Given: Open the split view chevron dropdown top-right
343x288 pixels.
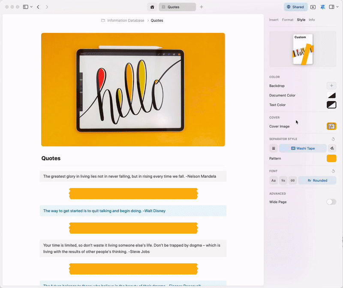Looking at the screenshot, I should [x=337, y=7].
